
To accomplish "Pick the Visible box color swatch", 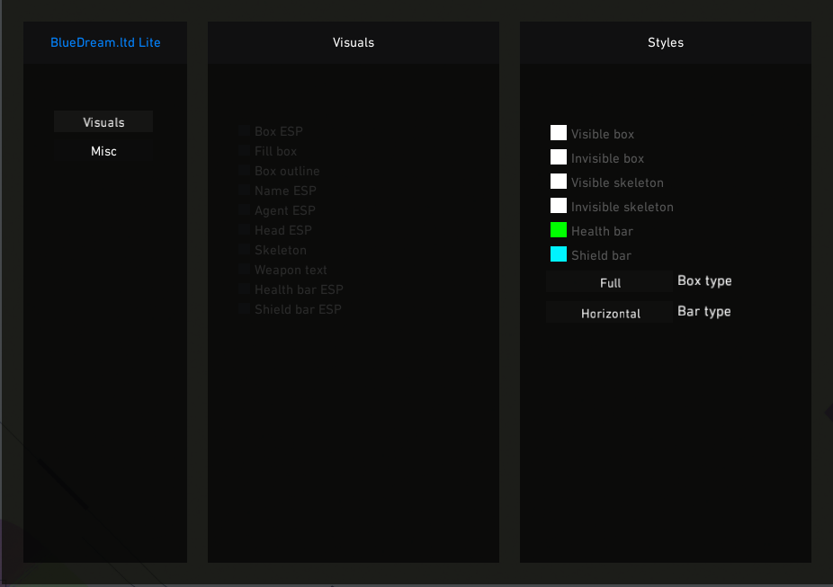I will pyautogui.click(x=559, y=133).
